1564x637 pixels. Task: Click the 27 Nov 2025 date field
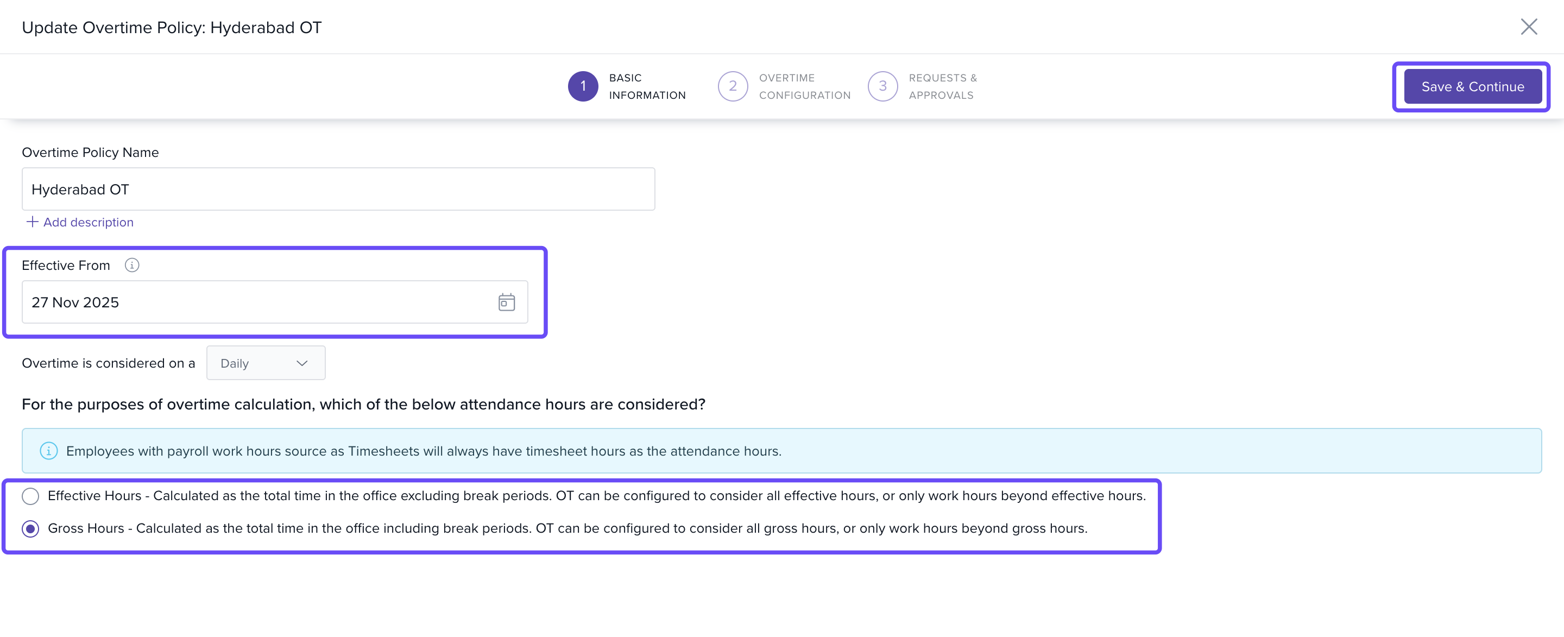(x=255, y=302)
